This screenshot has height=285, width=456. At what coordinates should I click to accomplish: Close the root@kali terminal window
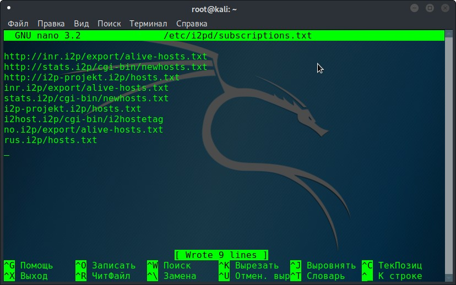[445, 8]
